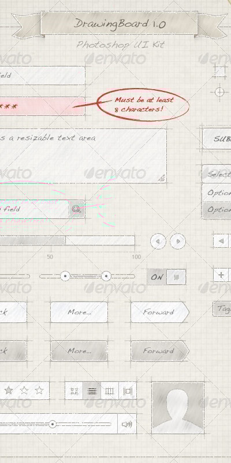Select the filled star rating
231x463 pixels.
pos(9,390)
